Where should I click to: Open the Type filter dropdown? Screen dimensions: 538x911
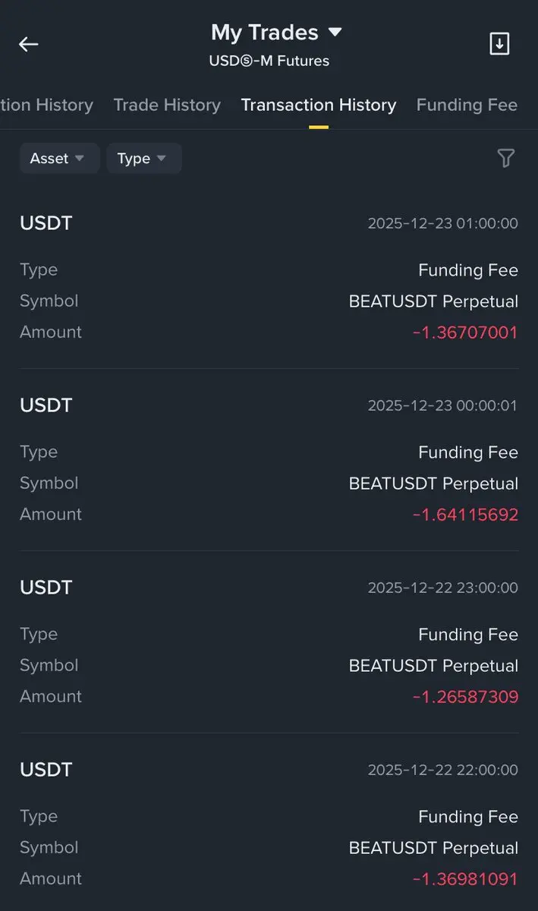coord(143,159)
